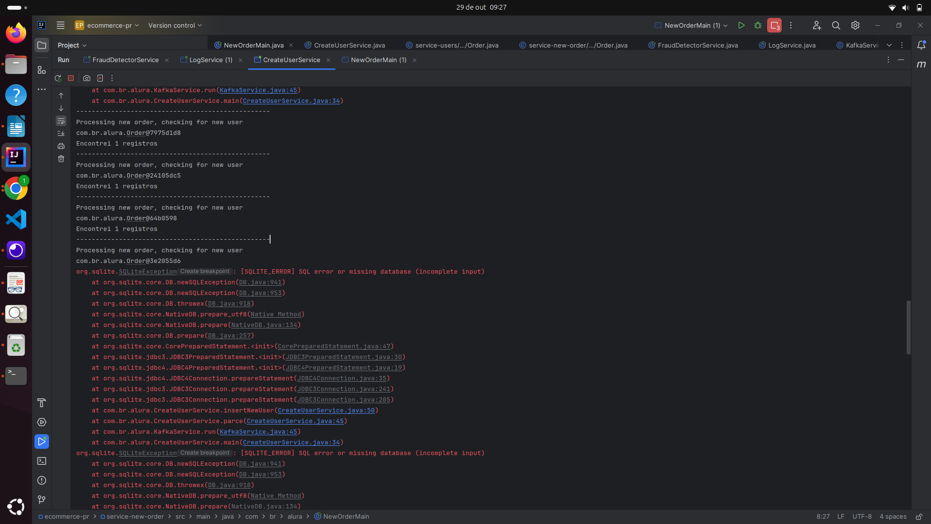Viewport: 931px width, 524px height.
Task: Click the console vertical scrollbar thumb
Action: (908, 327)
